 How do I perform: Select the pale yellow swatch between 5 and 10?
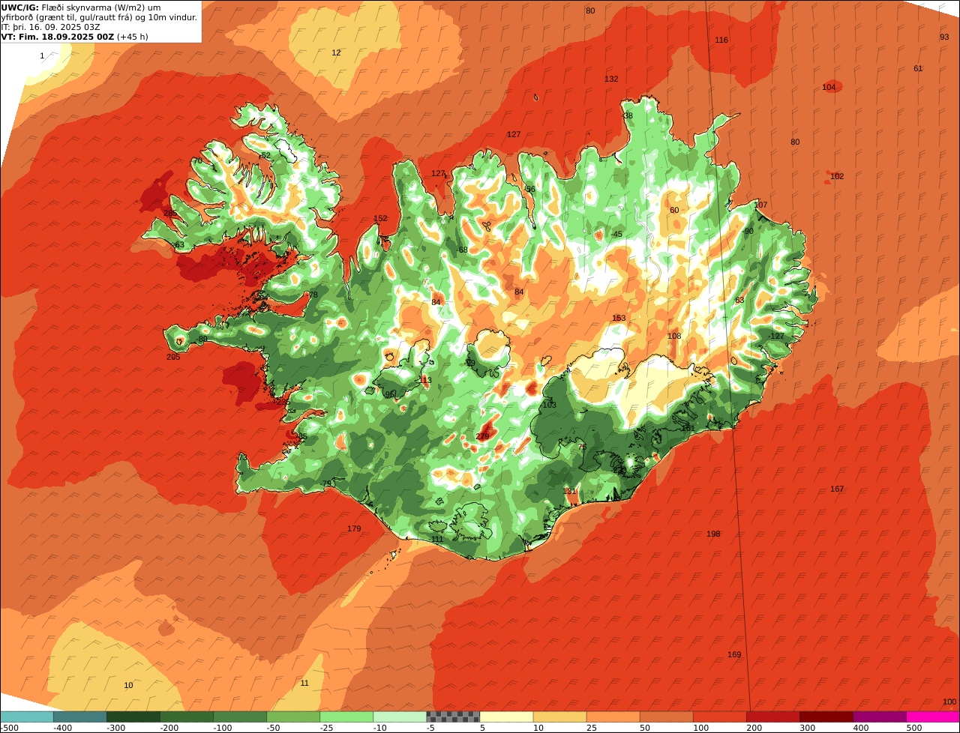click(506, 717)
